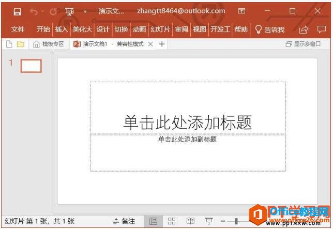The width and height of the screenshot is (333, 229).
Task: Switch to Slide Sorter view
Action: click(172, 221)
